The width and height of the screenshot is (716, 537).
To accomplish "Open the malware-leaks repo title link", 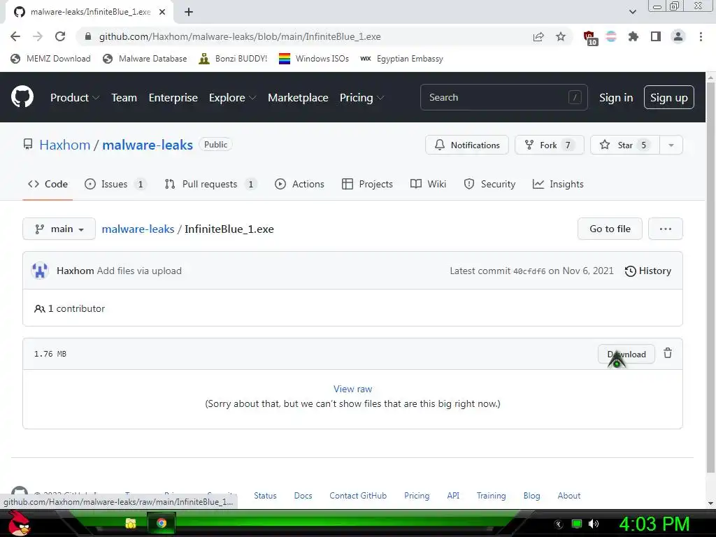I will [148, 145].
